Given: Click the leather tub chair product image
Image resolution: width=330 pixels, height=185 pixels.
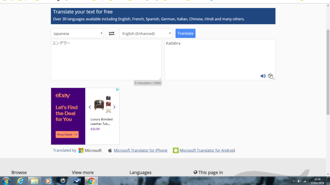Looking at the screenshot, I should (102, 104).
